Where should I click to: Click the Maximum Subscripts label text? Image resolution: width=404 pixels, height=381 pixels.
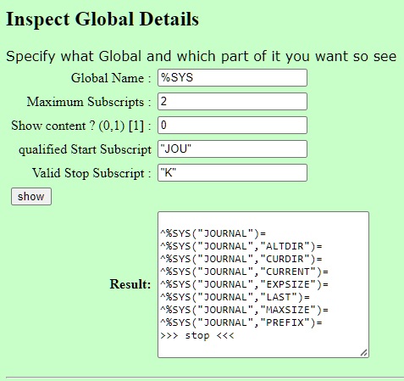[89, 102]
